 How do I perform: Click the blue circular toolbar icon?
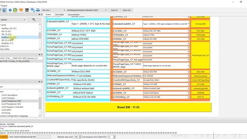[x=10, y=10]
